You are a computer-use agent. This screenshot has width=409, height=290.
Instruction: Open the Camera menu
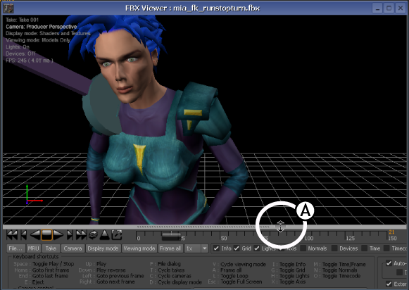pyautogui.click(x=73, y=248)
